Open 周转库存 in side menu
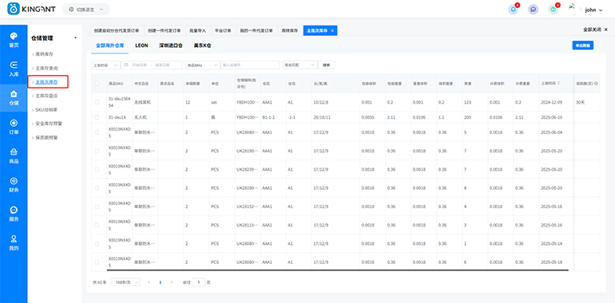615x303 pixels. 44,54
